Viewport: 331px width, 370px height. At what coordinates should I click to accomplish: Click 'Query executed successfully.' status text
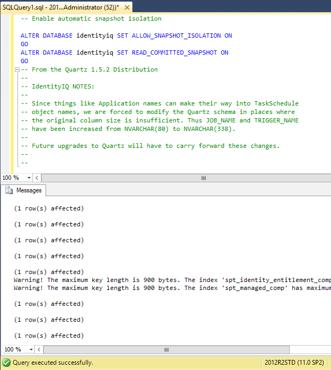[x=53, y=363]
